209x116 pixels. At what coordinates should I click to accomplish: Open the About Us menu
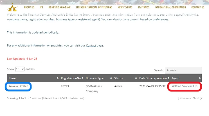pyautogui.click(x=29, y=7)
